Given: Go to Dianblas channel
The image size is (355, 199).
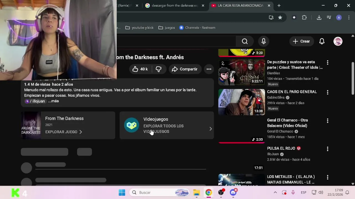Looking at the screenshot, I should (273, 73).
